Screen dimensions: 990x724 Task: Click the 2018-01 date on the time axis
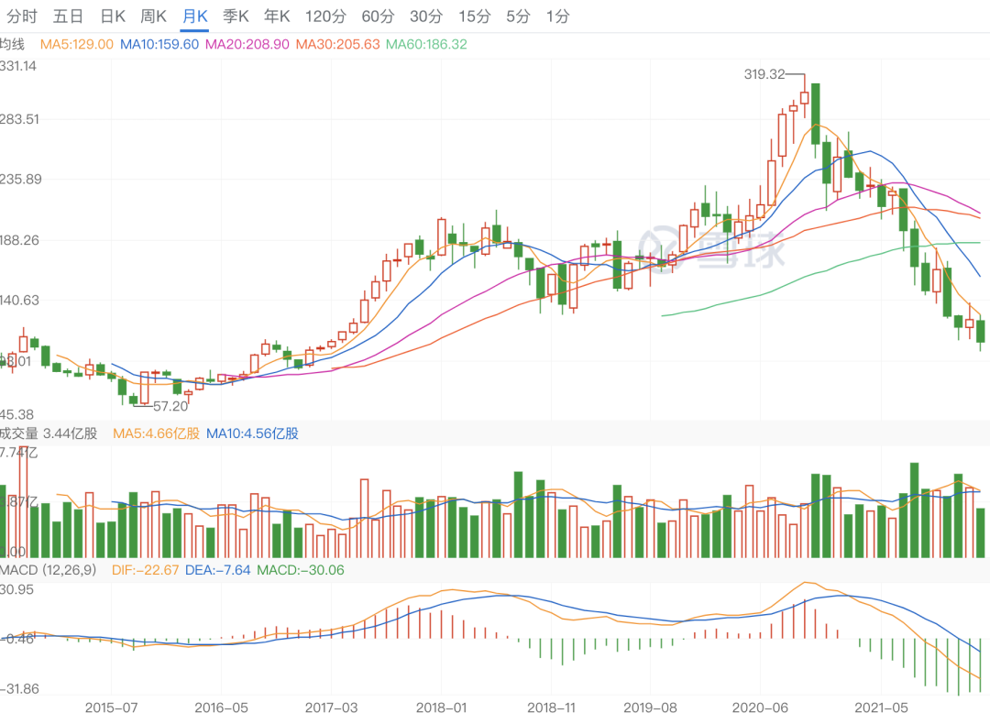(441, 708)
